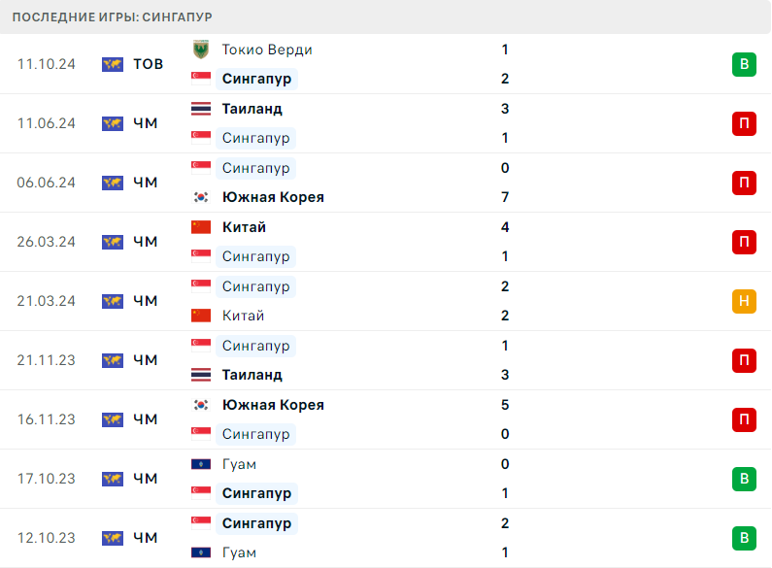
Task: Select Южная Корея in the 06.06.24 match
Action: point(273,197)
